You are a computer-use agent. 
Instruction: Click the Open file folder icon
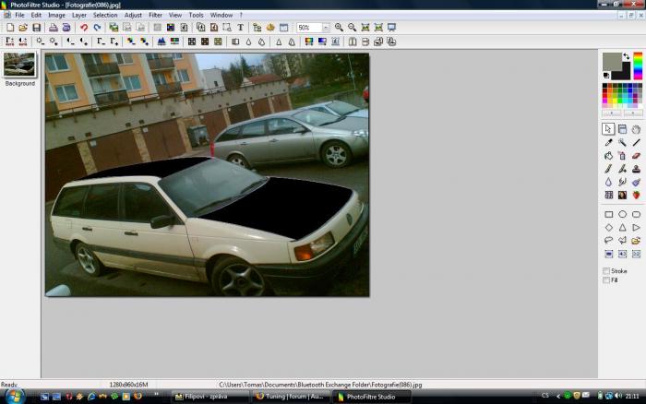(23, 28)
